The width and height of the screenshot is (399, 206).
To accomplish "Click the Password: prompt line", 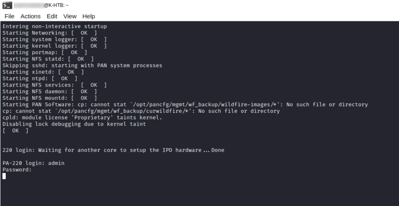I will (17, 170).
